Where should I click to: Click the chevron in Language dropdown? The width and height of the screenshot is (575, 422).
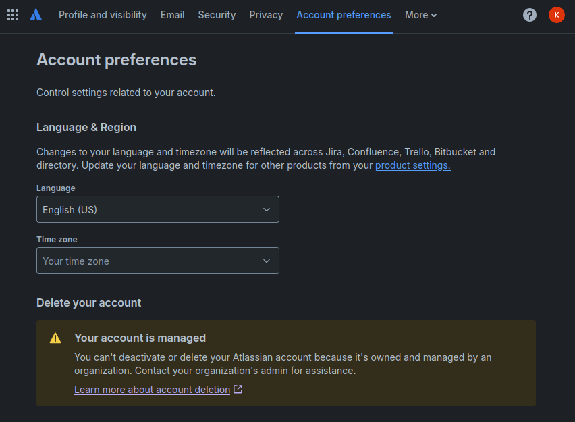pyautogui.click(x=267, y=209)
